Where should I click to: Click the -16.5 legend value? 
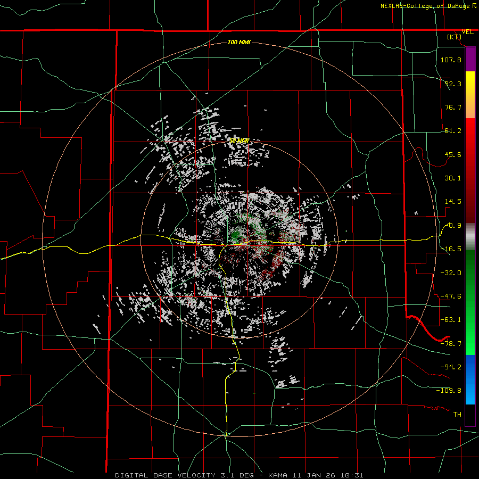pos(451,249)
